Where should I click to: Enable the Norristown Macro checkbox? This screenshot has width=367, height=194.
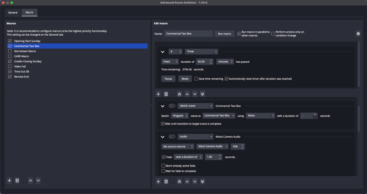coord(10,51)
